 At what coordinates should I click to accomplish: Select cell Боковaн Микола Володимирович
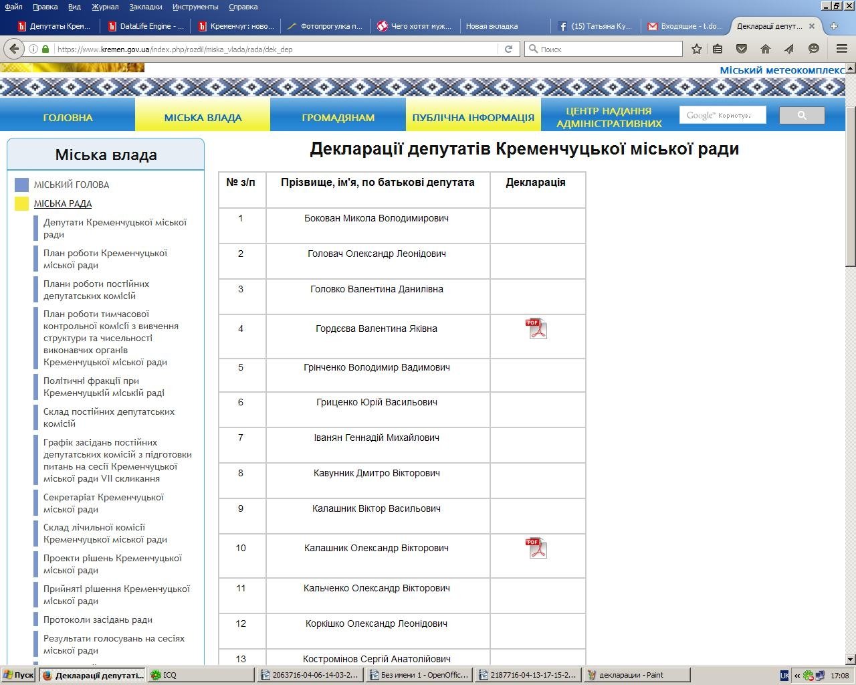(x=377, y=225)
